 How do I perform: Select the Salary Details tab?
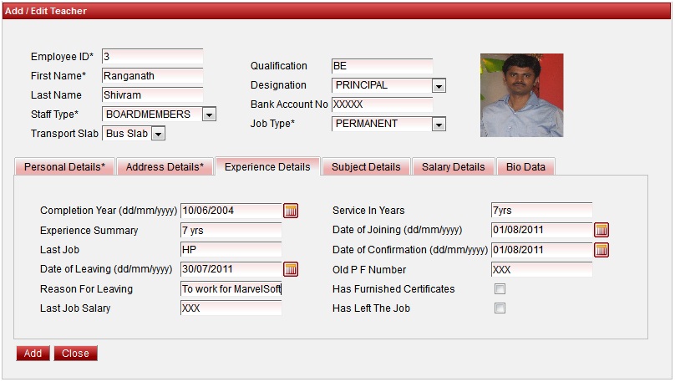click(x=453, y=167)
